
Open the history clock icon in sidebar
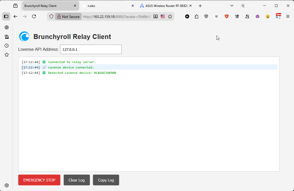tap(7, 46)
